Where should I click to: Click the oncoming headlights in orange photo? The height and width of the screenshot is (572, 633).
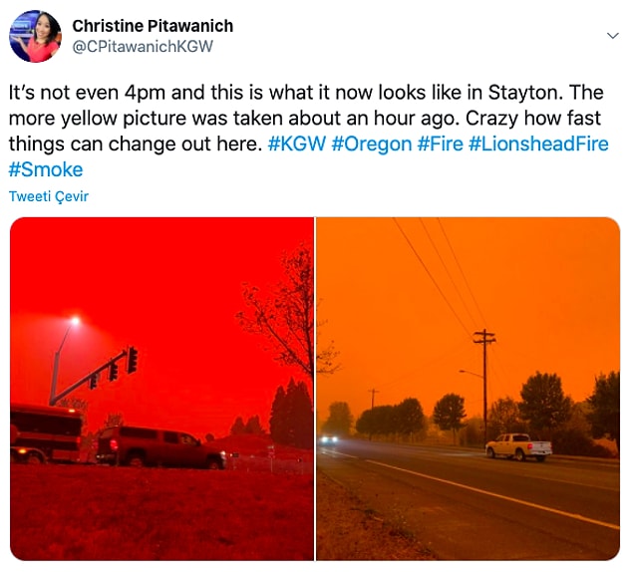(x=329, y=439)
